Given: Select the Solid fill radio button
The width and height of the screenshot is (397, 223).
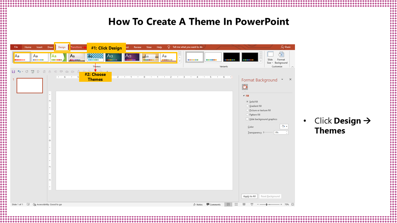Looking at the screenshot, I should [247, 102].
